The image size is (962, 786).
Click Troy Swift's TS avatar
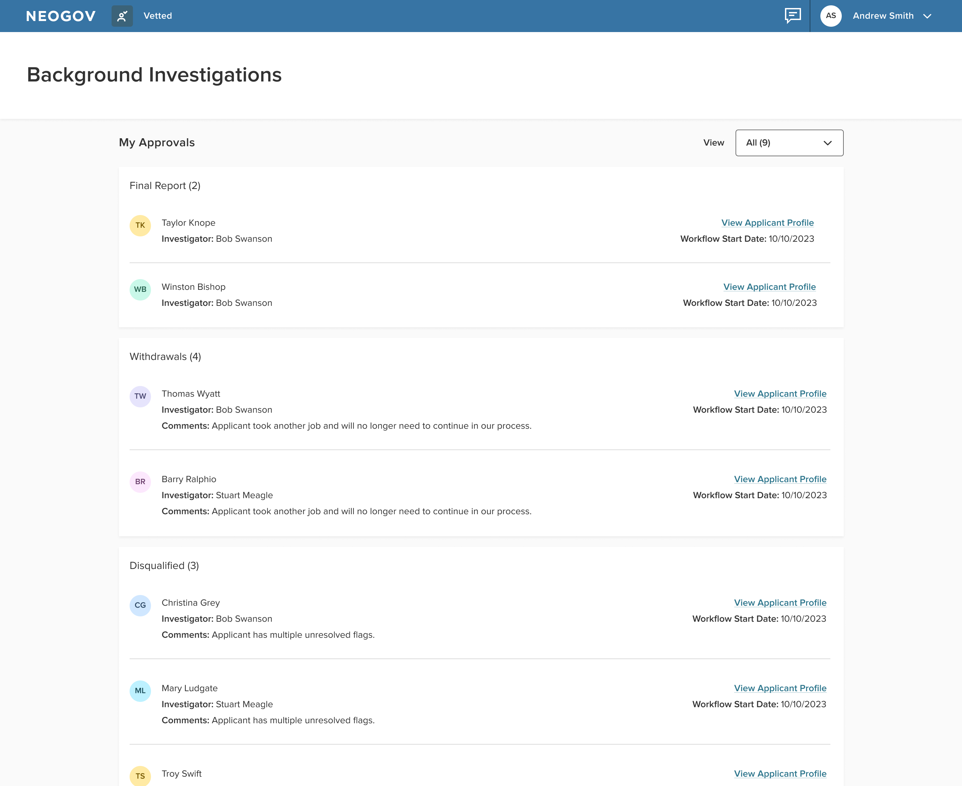[x=140, y=776]
